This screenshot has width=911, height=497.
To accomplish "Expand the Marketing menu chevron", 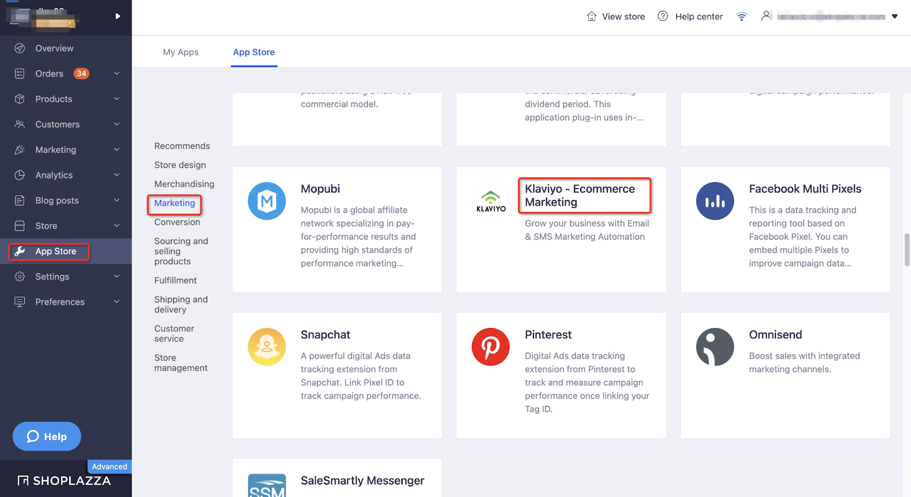I will (x=117, y=150).
